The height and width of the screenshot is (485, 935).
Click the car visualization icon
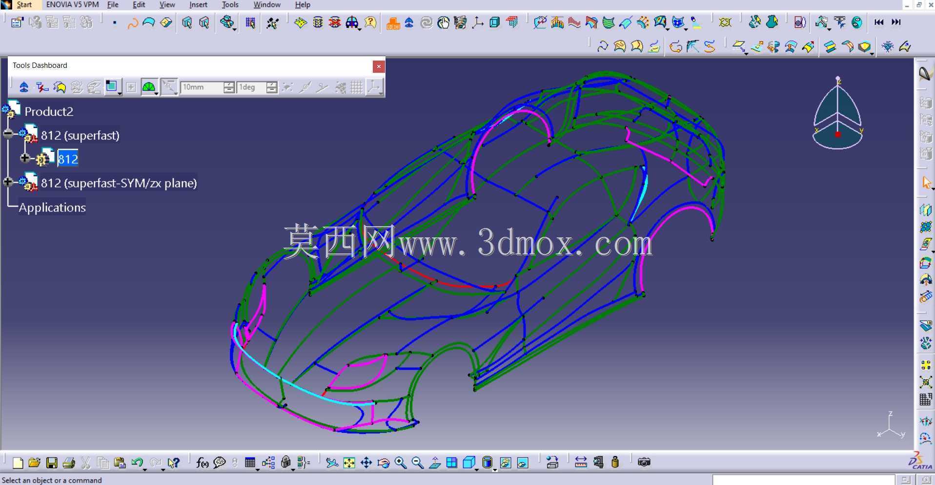(x=352, y=22)
